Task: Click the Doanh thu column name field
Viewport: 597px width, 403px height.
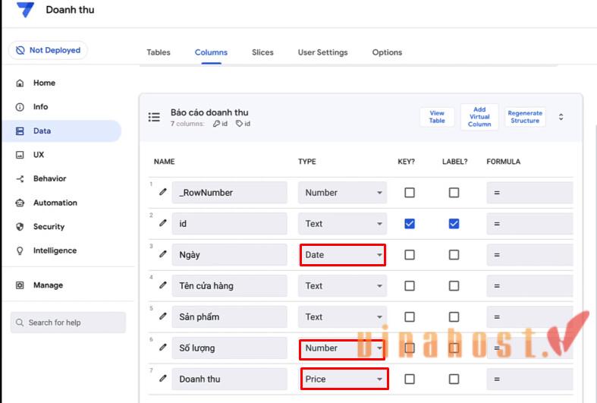Action: click(230, 379)
